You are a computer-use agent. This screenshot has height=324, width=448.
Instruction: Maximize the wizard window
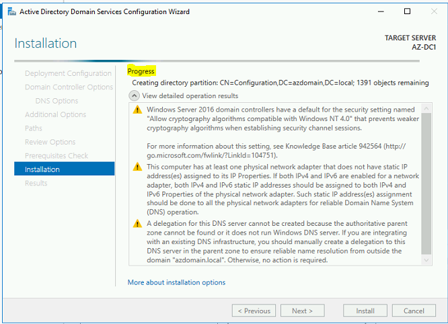408,11
